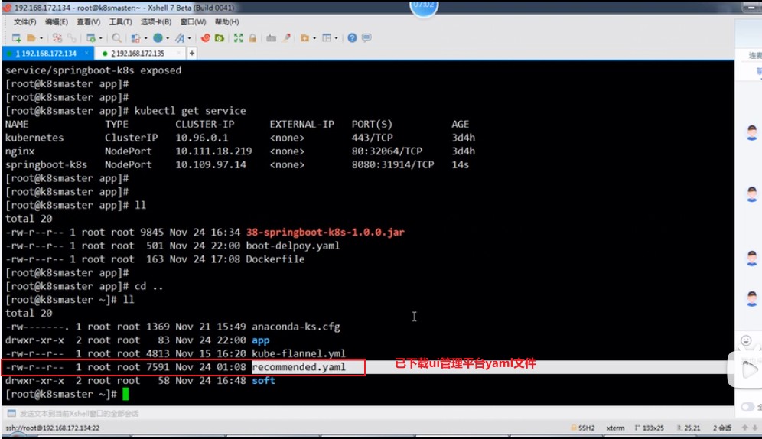762x439 pixels.
Task: Click the play button in right panel
Action: 750,370
